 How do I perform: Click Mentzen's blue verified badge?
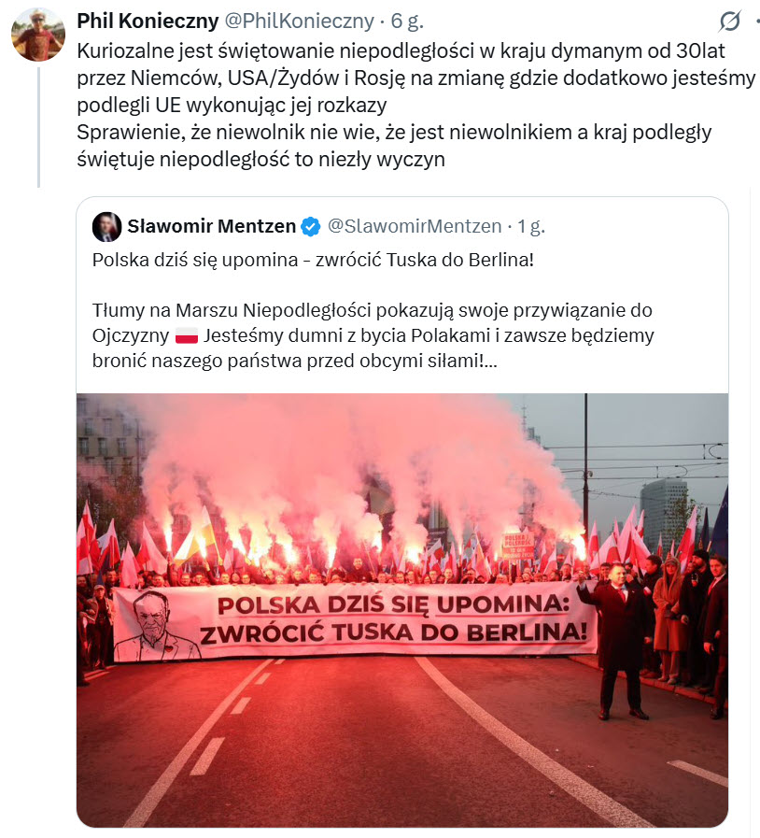(x=310, y=227)
